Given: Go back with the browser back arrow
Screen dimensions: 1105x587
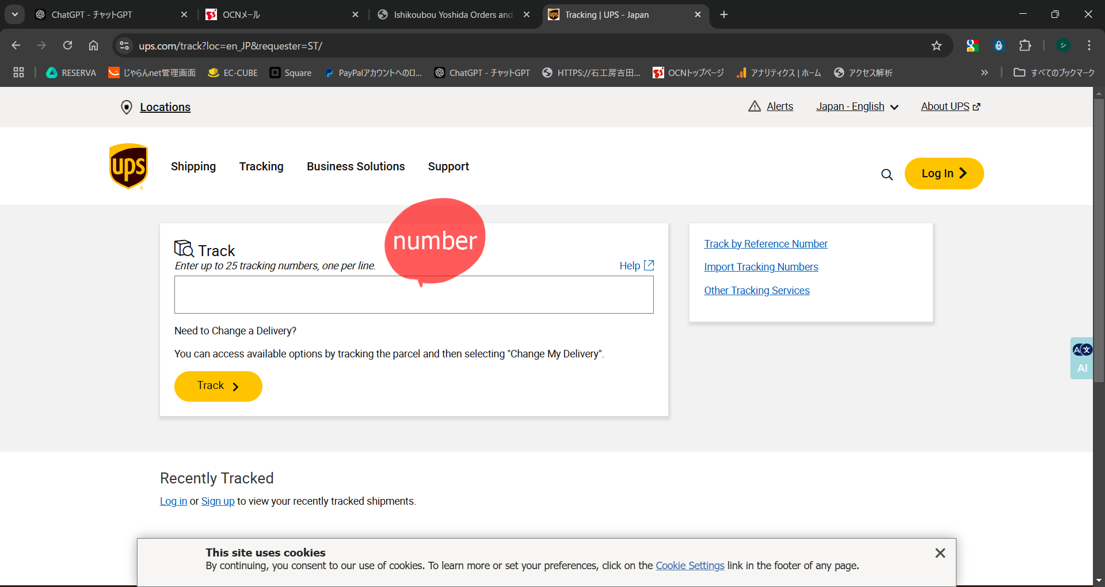Looking at the screenshot, I should click(x=16, y=45).
